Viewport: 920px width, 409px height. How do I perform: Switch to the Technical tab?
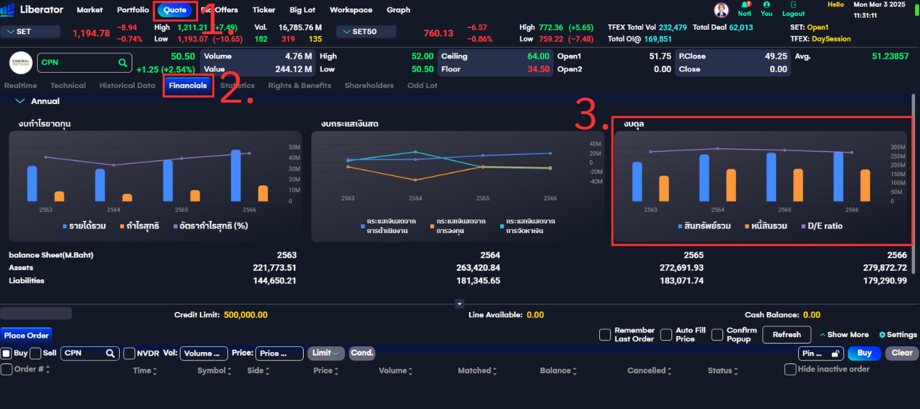tap(68, 86)
